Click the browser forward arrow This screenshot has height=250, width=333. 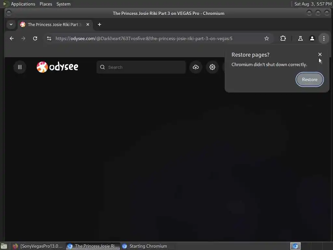(23, 38)
